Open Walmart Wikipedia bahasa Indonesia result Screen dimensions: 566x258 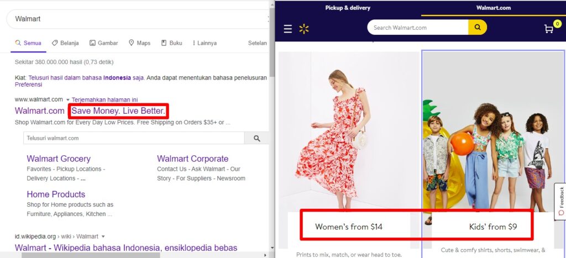pos(126,248)
